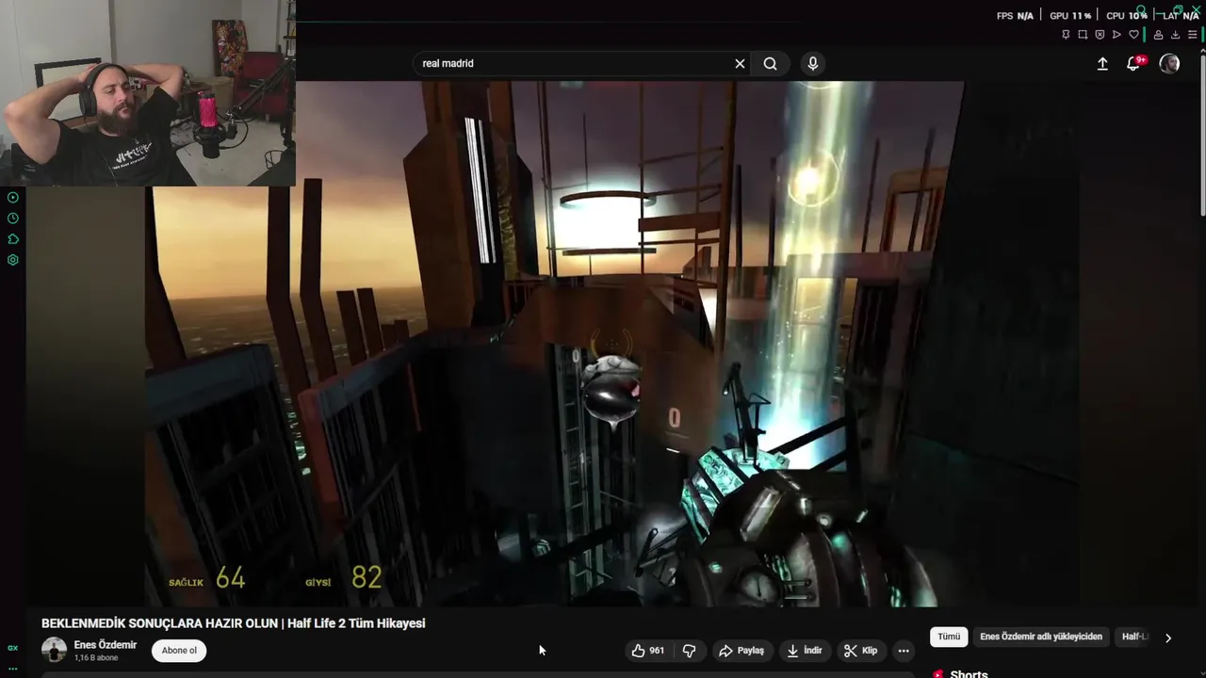
Task: Create a clip with Klip button
Action: (x=860, y=651)
